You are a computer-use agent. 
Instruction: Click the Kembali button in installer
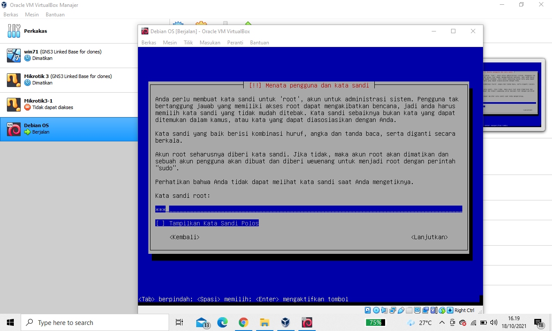coord(185,237)
